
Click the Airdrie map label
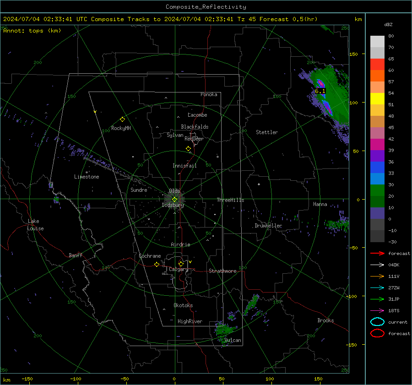(x=180, y=244)
